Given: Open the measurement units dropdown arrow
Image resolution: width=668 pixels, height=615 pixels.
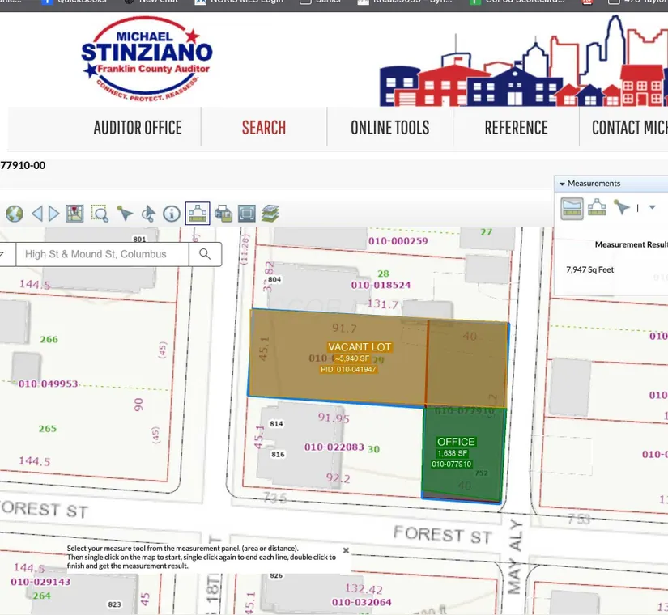Looking at the screenshot, I should 652,208.
